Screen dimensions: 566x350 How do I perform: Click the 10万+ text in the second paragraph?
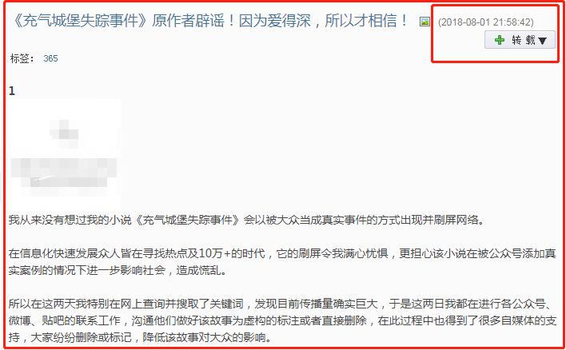[214, 253]
